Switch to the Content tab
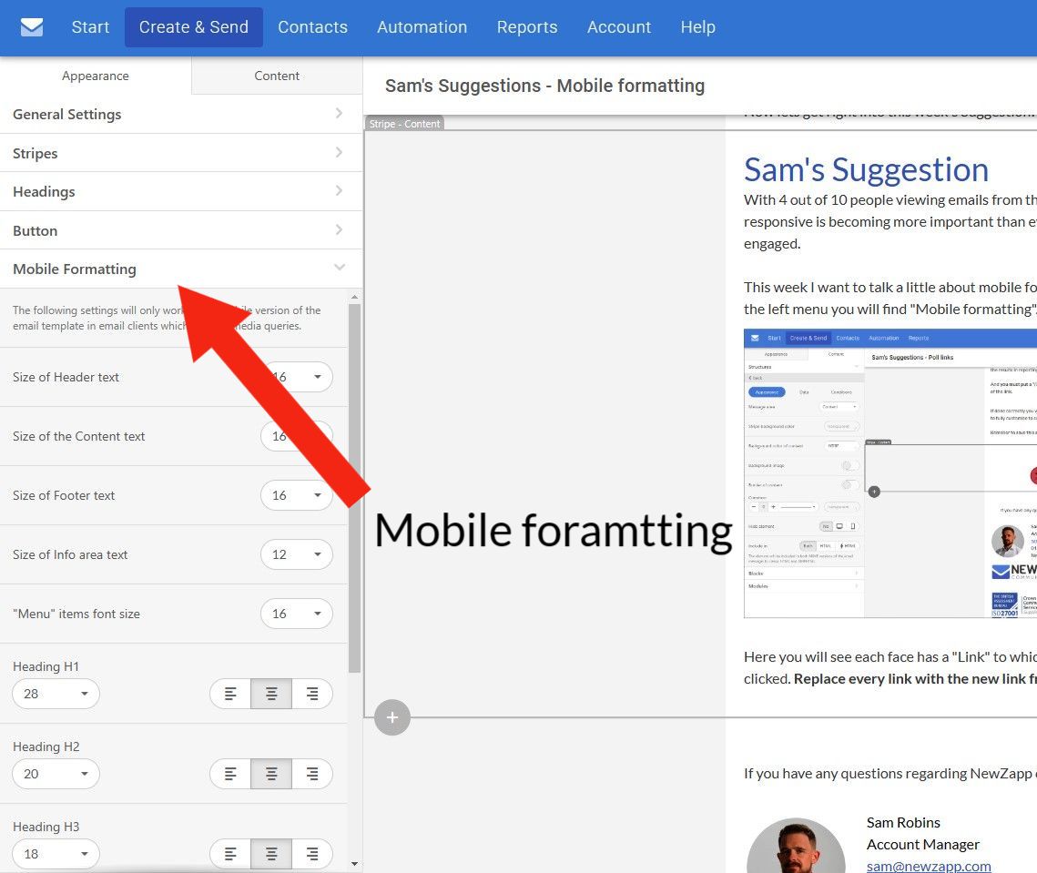Viewport: 1037px width, 873px height. pos(277,76)
